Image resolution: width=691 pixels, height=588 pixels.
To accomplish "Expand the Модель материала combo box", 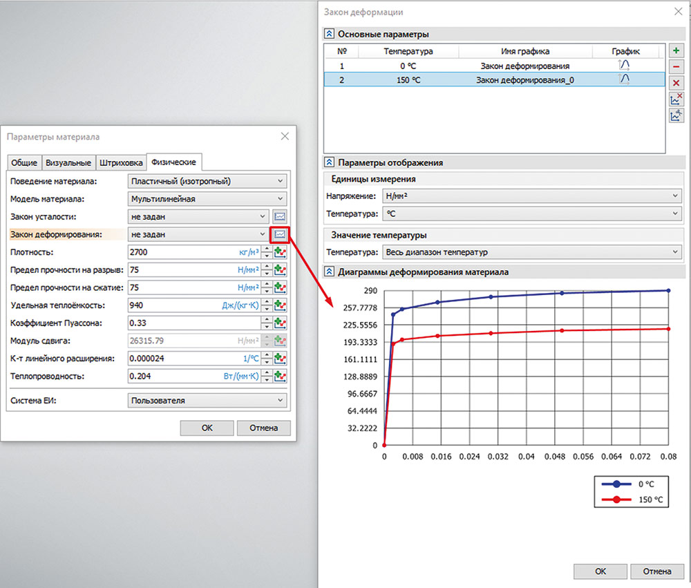I will [x=207, y=199].
